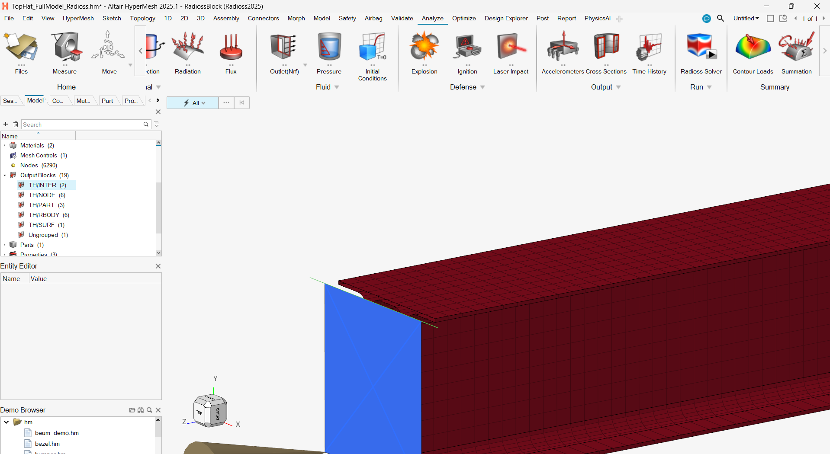Select the Cross Sections tool
830x454 pixels.
[x=606, y=53]
